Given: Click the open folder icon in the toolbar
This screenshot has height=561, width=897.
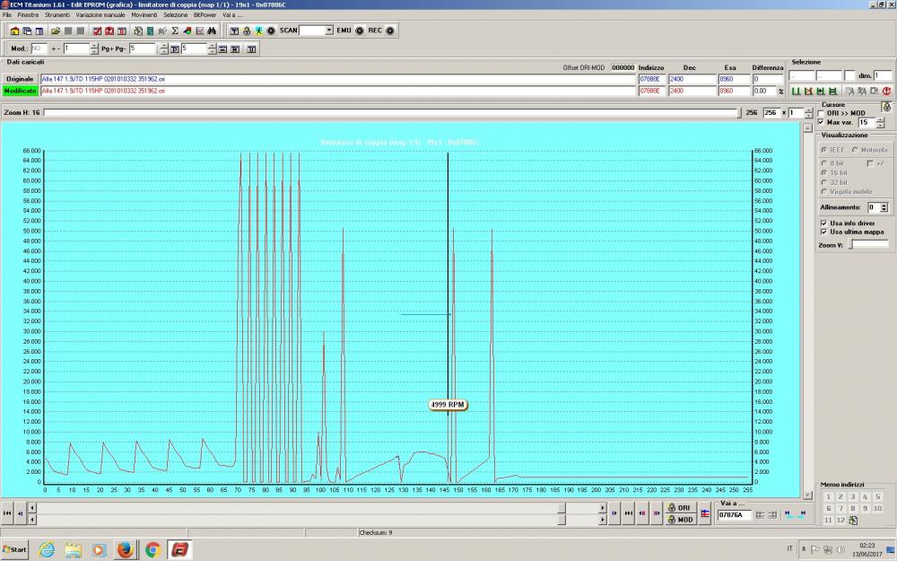Looking at the screenshot, I should click(x=56, y=31).
